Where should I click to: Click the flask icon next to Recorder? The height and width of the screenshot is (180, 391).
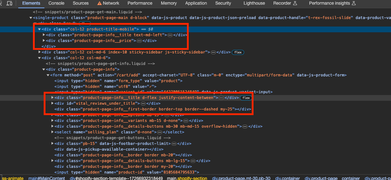tap(295, 3)
